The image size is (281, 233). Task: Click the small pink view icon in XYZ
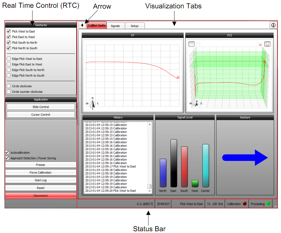pyautogui.click(x=260, y=44)
